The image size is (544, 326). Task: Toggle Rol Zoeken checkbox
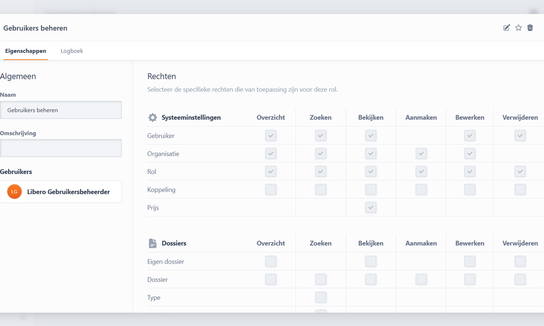tap(320, 172)
